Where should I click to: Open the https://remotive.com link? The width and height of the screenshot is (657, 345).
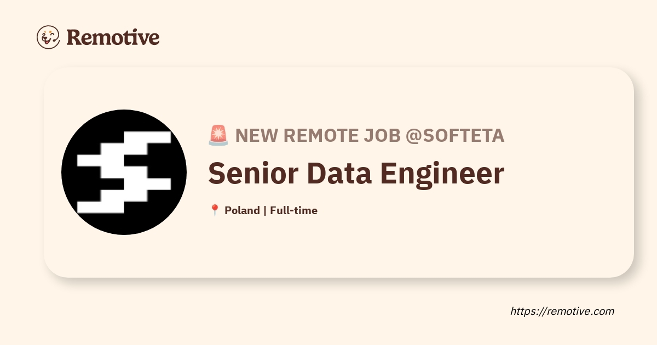[562, 311]
